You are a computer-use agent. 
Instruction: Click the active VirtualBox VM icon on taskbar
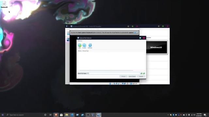(x=99, y=115)
